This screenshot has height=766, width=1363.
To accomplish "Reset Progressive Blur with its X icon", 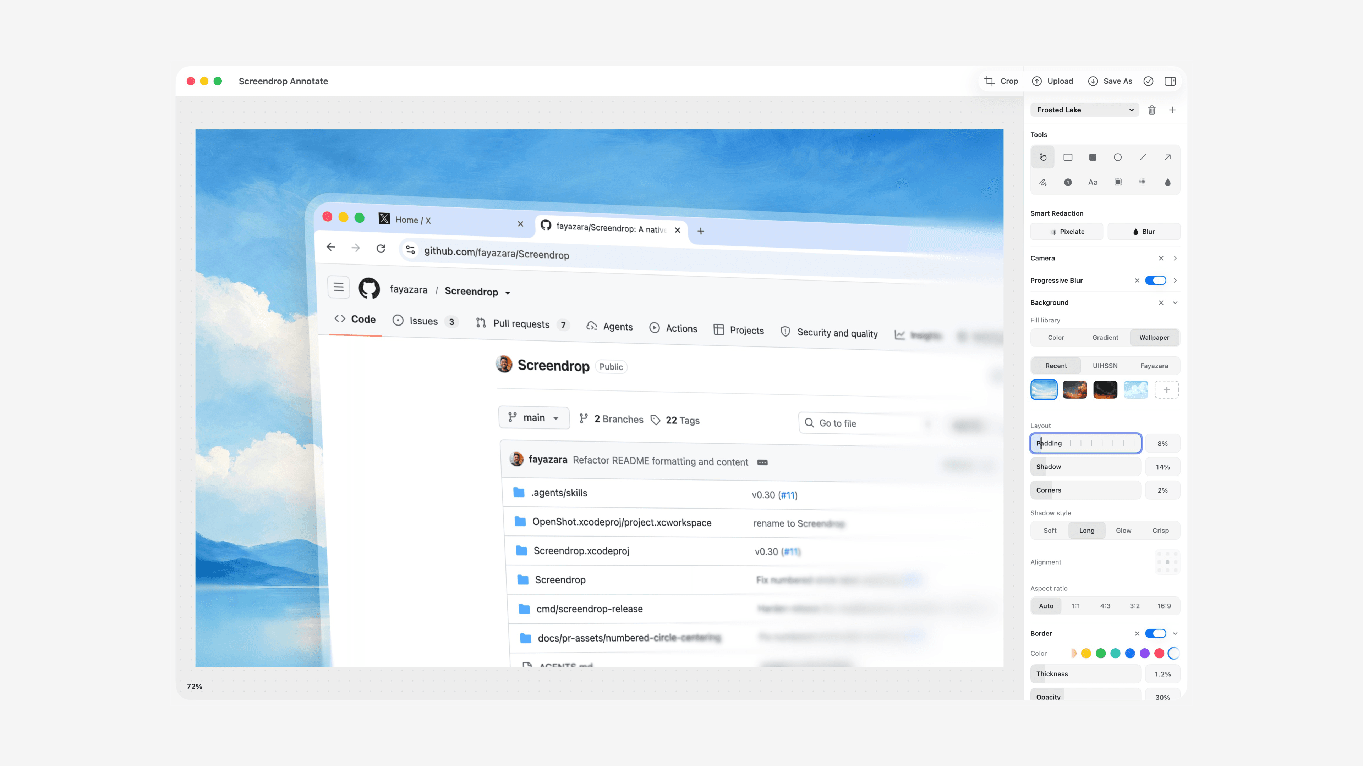I will point(1137,280).
